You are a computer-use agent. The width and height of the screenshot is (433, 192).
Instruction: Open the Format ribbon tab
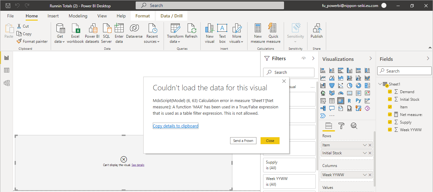point(143,16)
